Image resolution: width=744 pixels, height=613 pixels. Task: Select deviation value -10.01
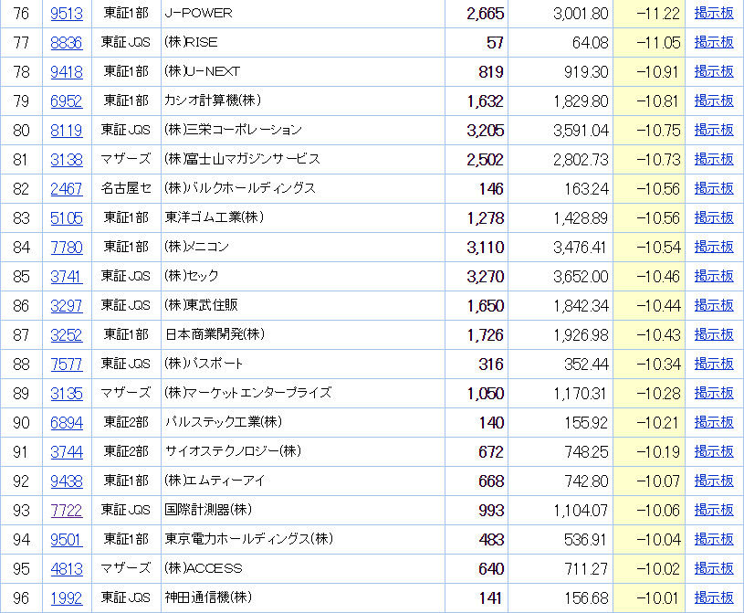(658, 598)
